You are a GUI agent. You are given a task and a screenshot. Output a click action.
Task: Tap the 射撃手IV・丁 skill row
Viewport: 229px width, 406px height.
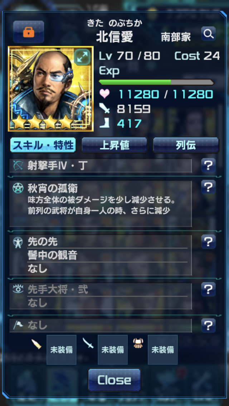click(101, 166)
